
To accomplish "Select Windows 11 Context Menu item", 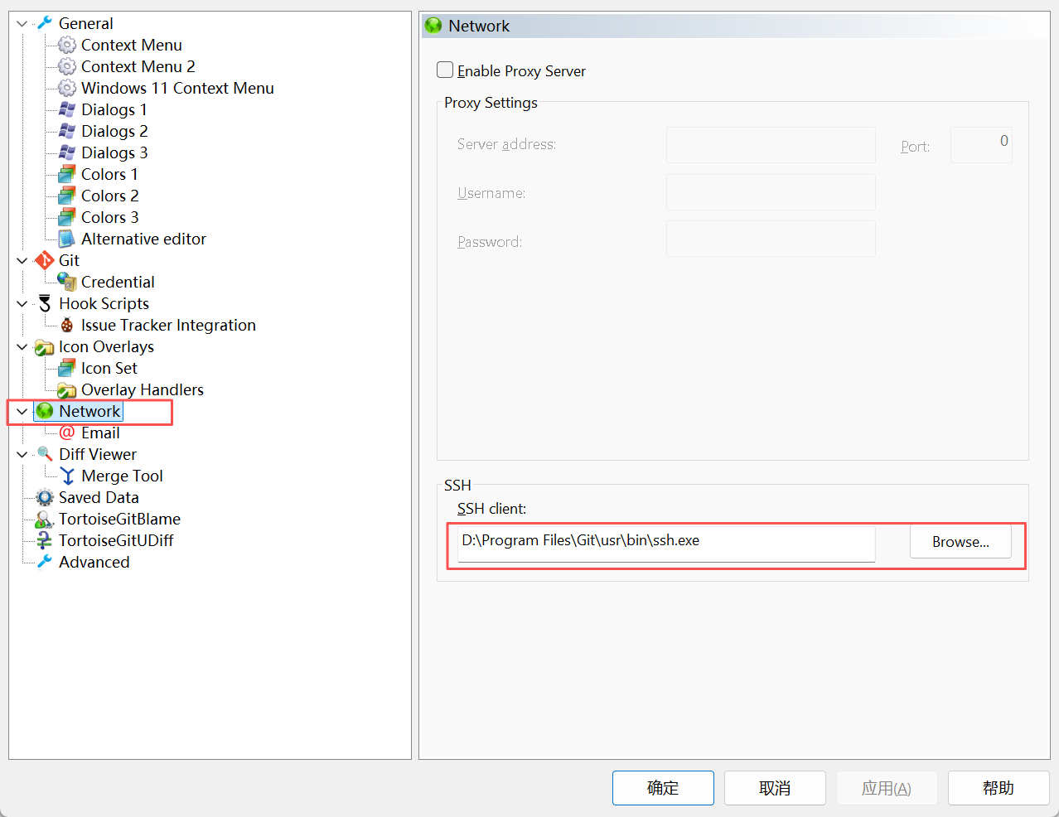I will click(x=176, y=89).
